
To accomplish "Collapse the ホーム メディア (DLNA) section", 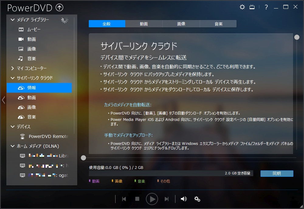I will (x=12, y=146).
